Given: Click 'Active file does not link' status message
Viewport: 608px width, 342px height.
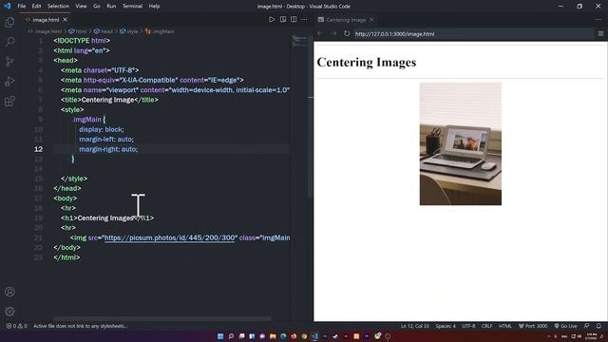Looking at the screenshot, I should (x=80, y=326).
